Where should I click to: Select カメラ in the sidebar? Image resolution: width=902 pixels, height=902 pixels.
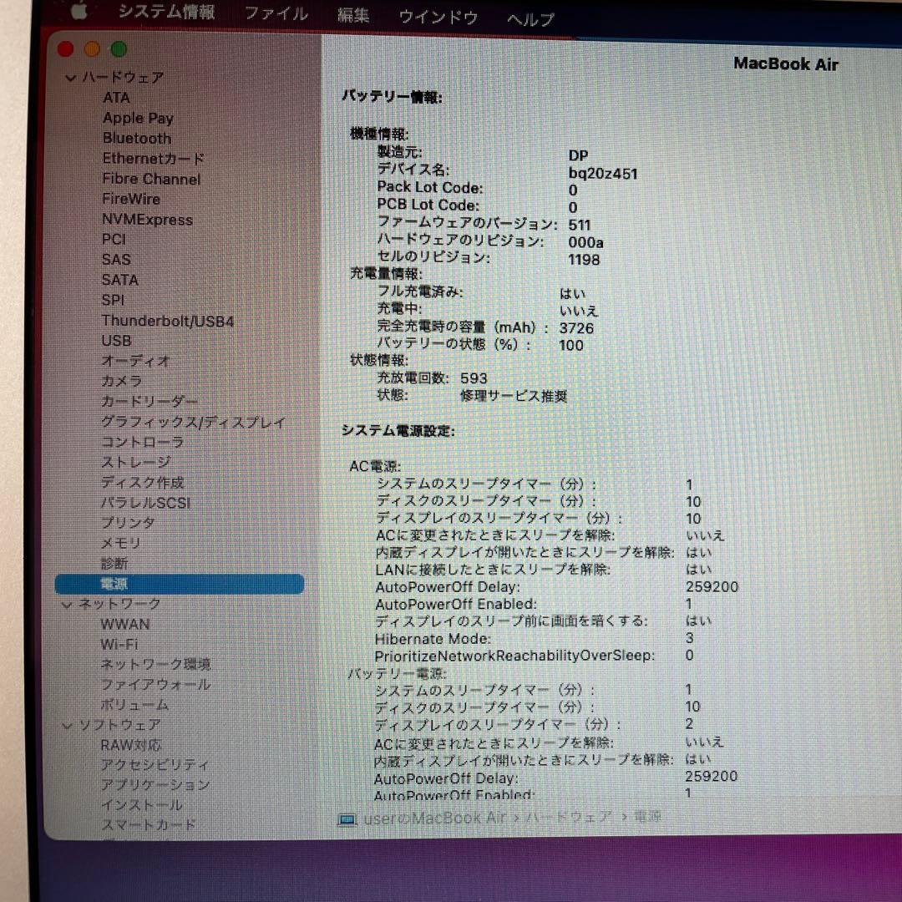tap(121, 381)
